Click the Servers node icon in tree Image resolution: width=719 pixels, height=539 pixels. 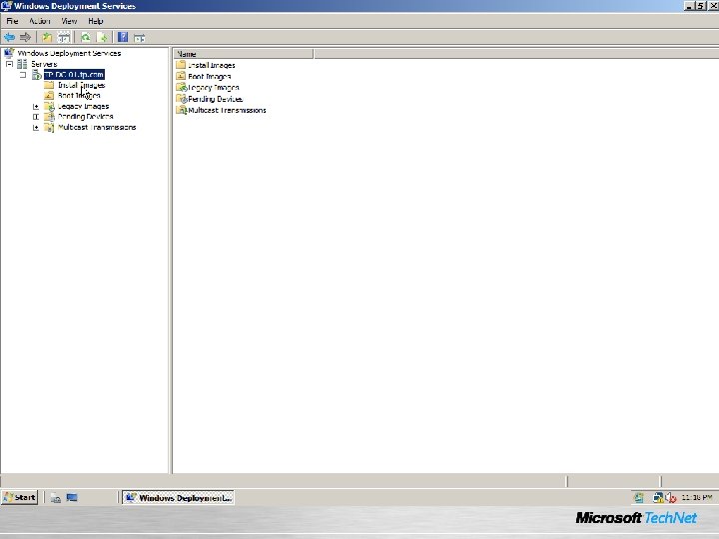coord(22,64)
